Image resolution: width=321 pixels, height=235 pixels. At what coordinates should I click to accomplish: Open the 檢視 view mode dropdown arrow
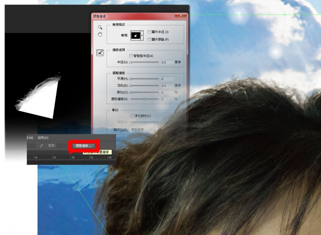coord(142,36)
